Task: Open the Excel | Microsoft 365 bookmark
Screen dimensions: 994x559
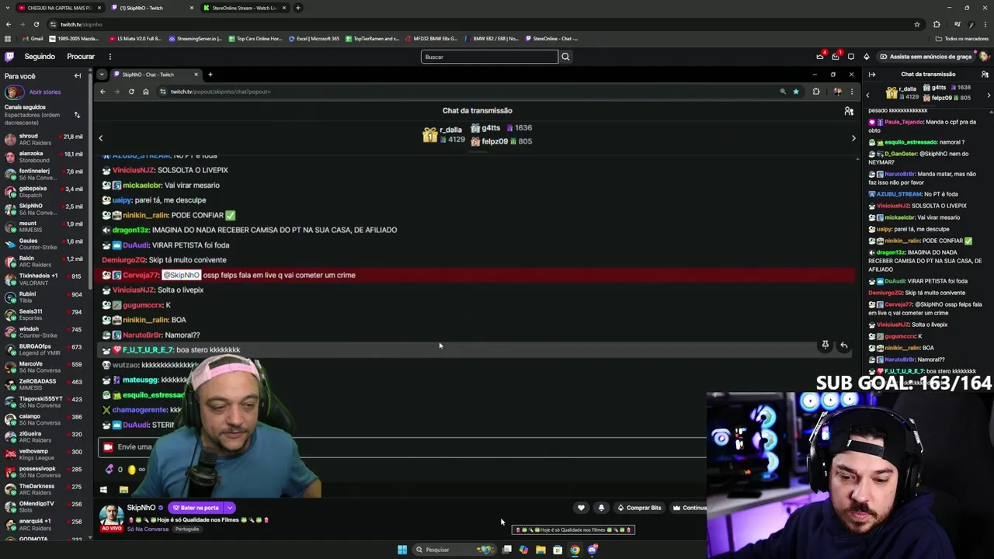Action: click(x=313, y=38)
